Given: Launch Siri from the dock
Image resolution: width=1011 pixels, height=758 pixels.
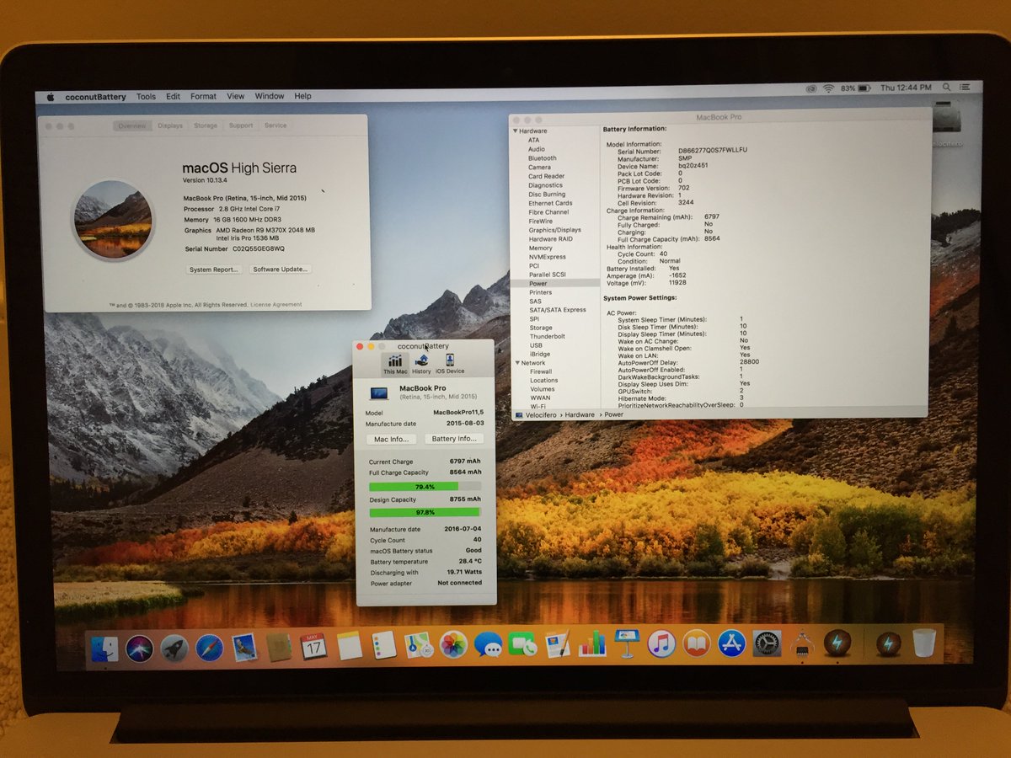Looking at the screenshot, I should (139, 648).
